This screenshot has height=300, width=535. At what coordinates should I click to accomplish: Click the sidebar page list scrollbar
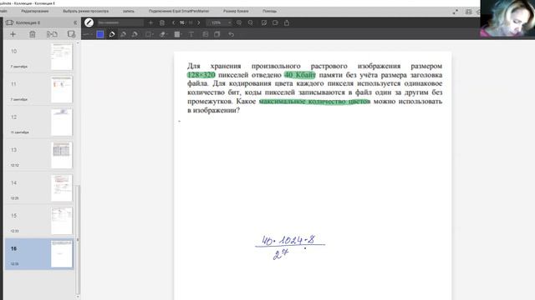(78, 240)
